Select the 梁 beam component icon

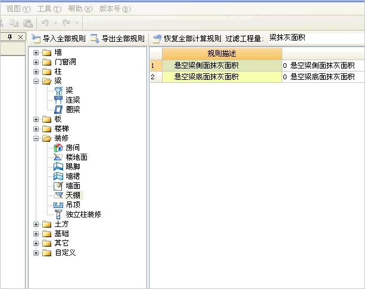58,91
